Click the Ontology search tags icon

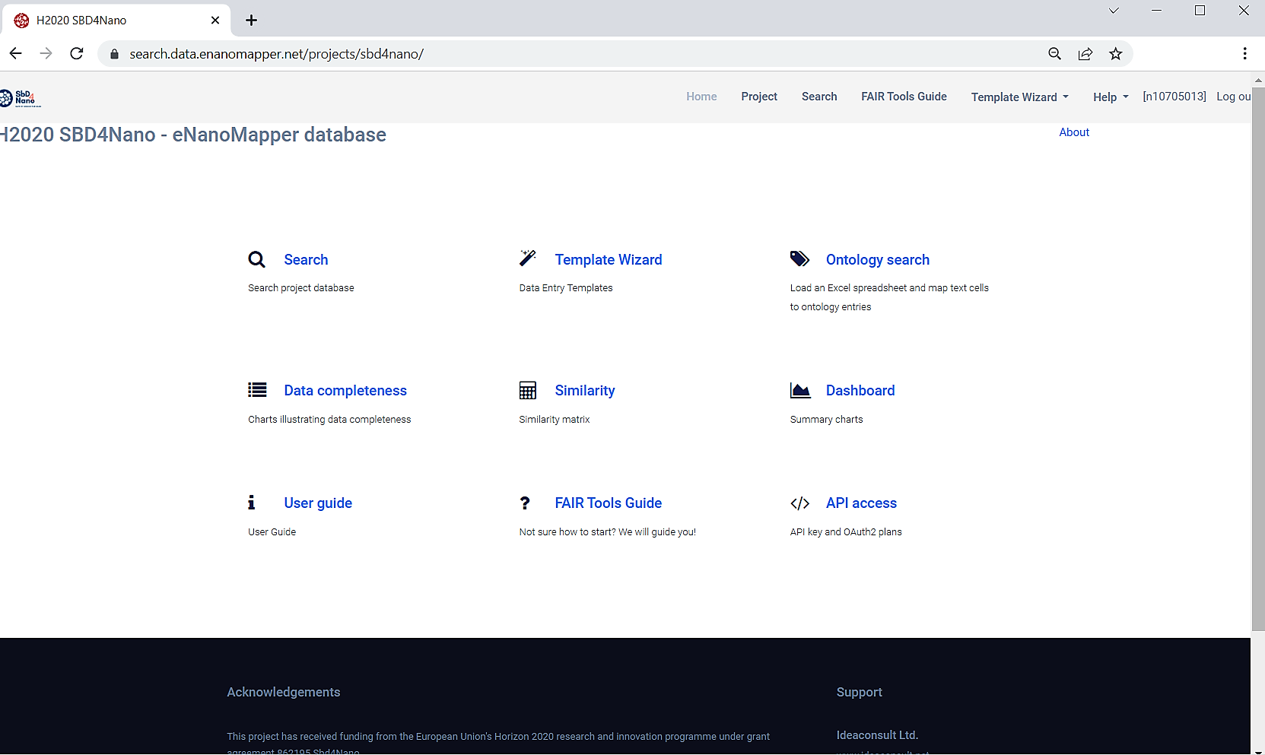(799, 259)
